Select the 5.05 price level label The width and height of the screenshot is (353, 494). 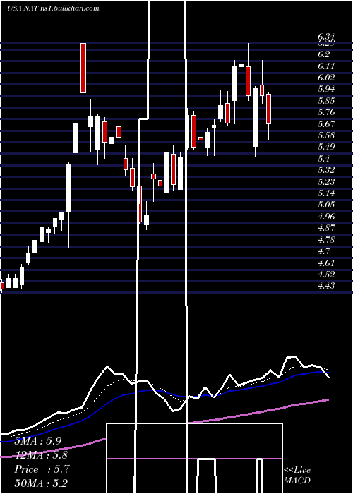tap(326, 205)
